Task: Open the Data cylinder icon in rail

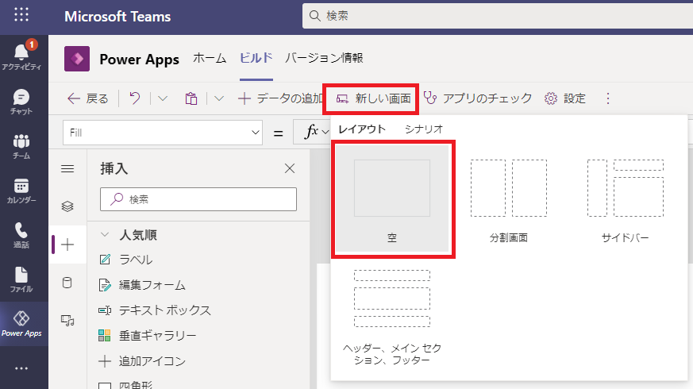Action: (67, 283)
